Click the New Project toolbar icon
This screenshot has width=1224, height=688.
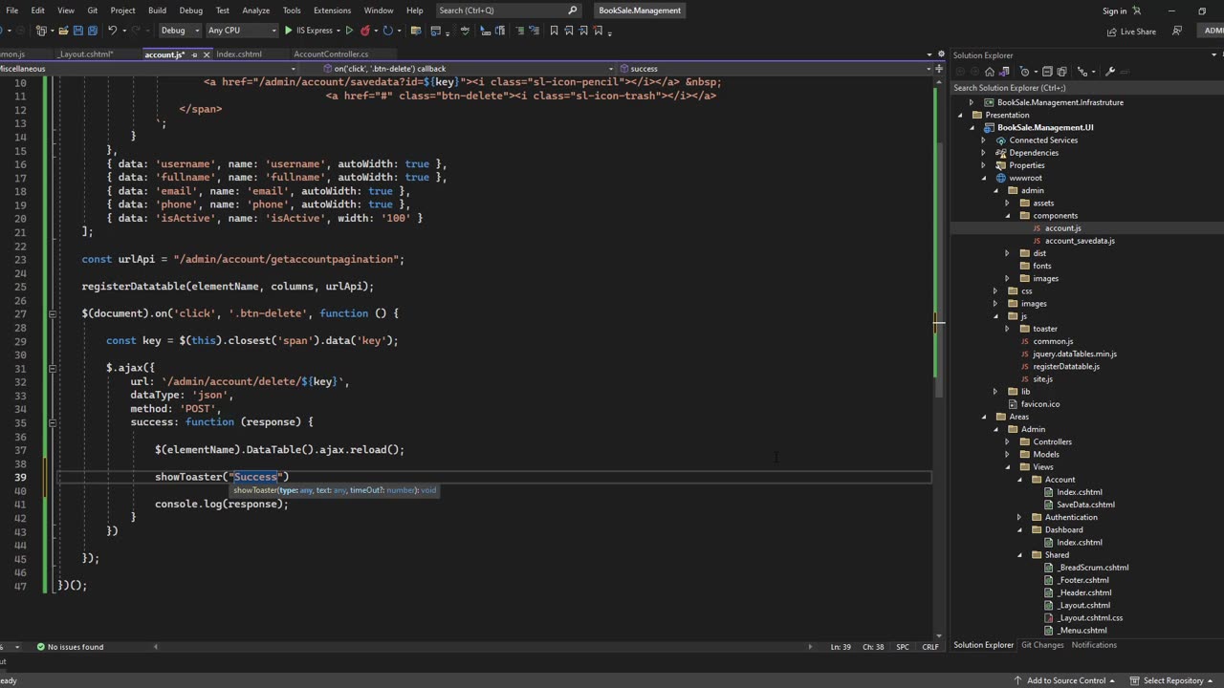tap(41, 31)
